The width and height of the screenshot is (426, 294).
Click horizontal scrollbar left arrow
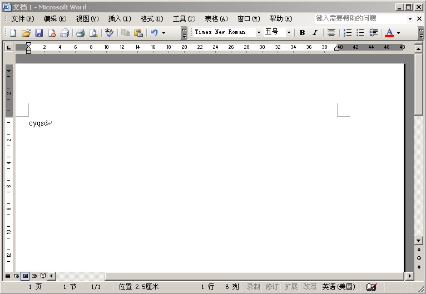click(x=52, y=276)
